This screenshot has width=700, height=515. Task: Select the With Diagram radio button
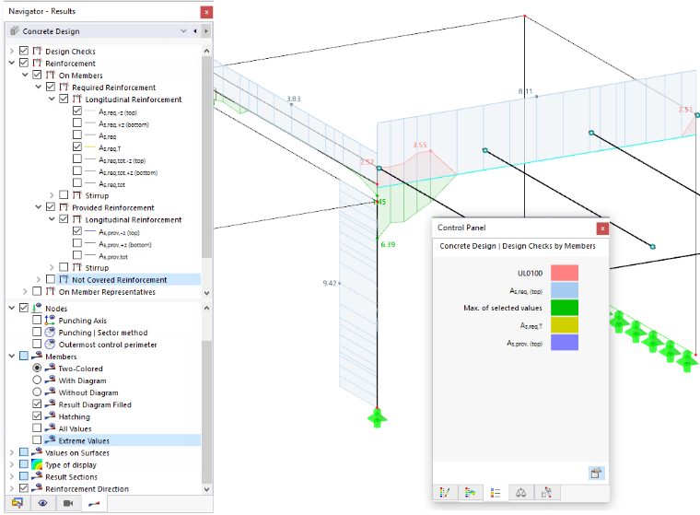click(37, 380)
